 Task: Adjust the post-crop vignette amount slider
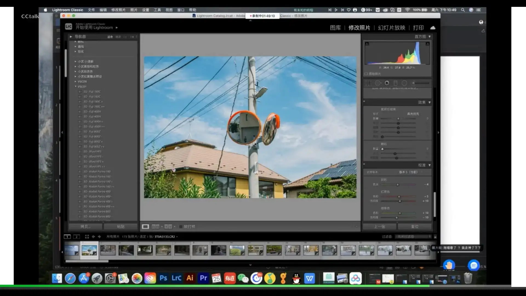tap(398, 119)
